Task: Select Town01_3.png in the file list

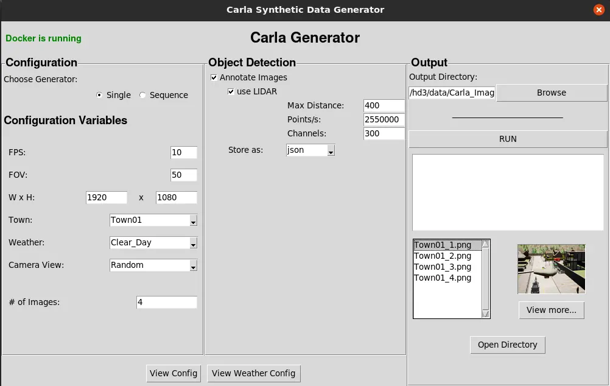Action: click(443, 267)
